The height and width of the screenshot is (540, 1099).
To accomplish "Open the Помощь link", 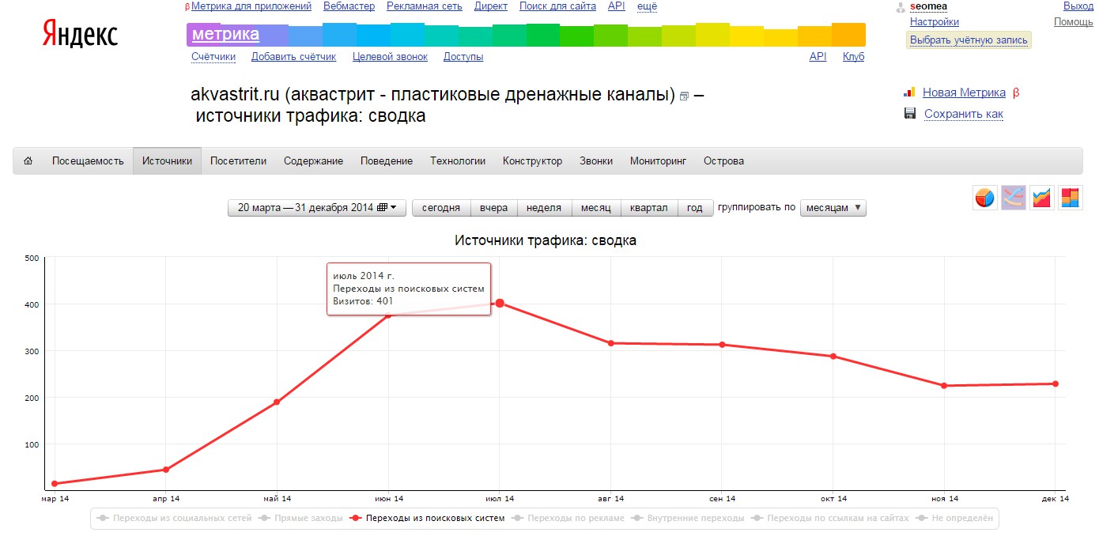I will pos(1074,22).
